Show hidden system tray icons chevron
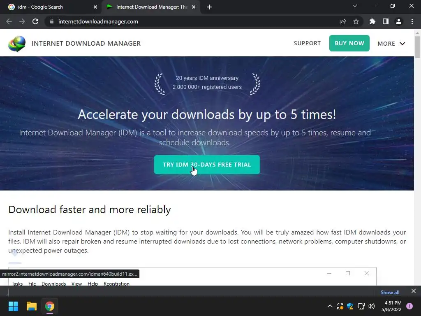 click(x=330, y=306)
